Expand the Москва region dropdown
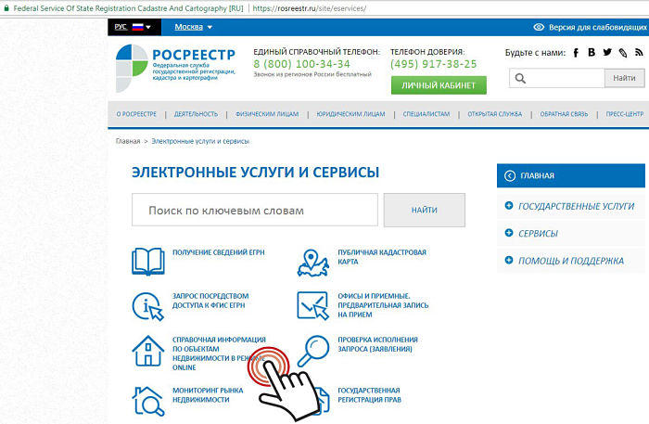 tap(193, 27)
